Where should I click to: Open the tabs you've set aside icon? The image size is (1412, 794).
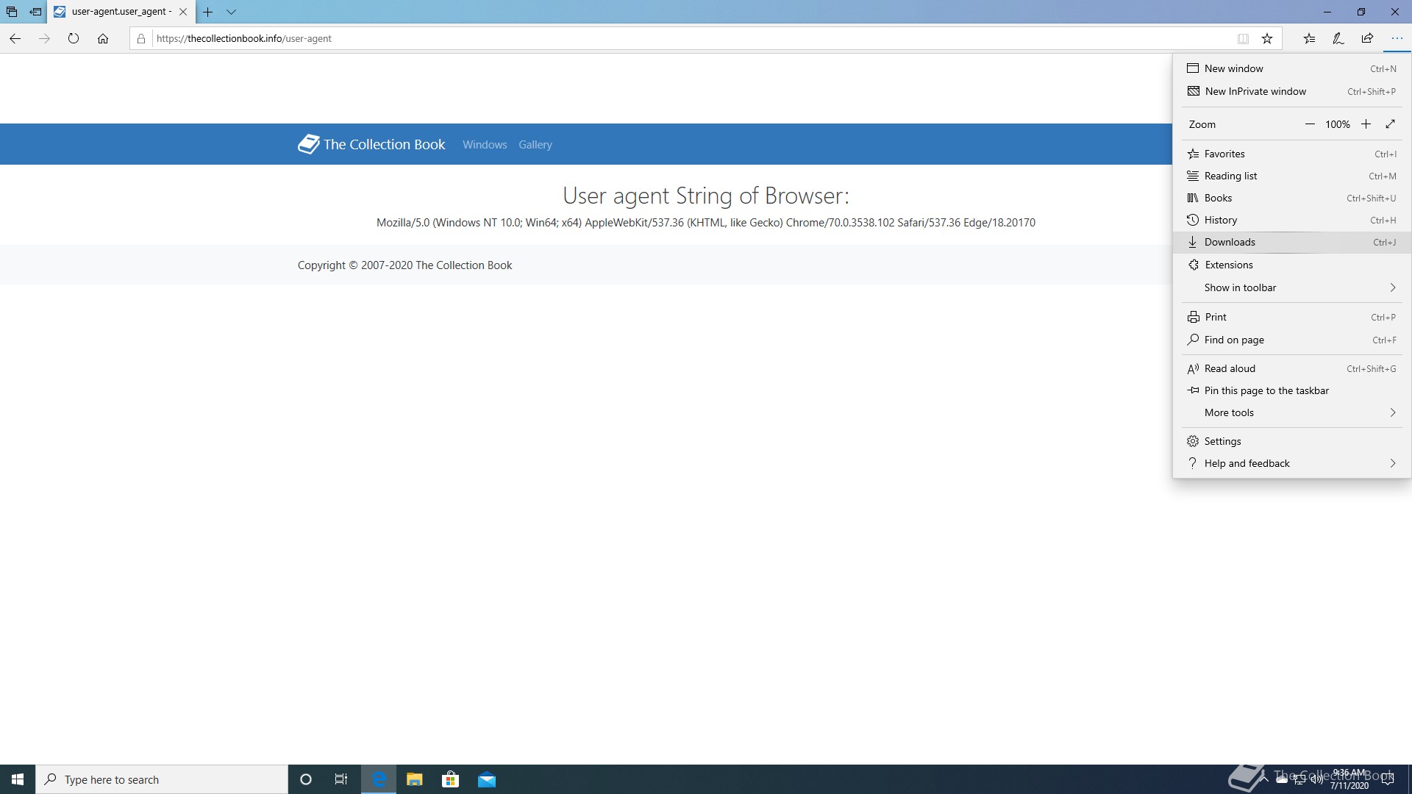12,12
